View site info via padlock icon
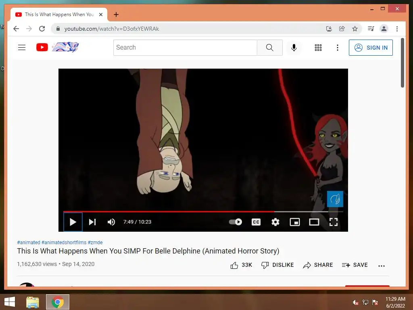Image resolution: width=413 pixels, height=310 pixels. pos(58,29)
